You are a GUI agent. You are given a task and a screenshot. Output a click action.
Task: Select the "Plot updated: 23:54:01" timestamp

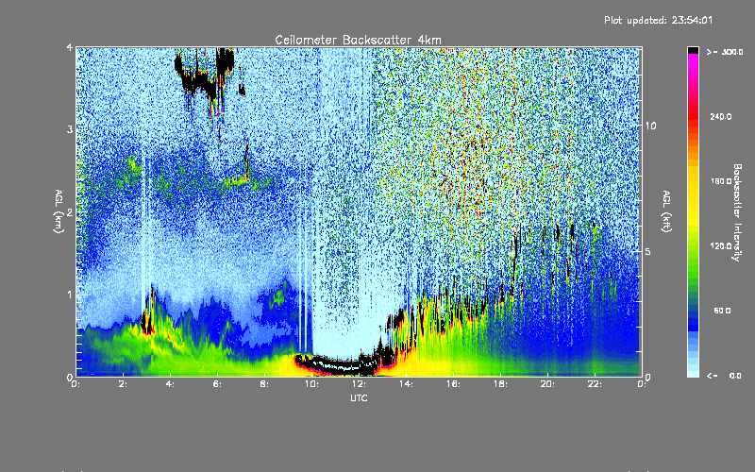(x=658, y=20)
